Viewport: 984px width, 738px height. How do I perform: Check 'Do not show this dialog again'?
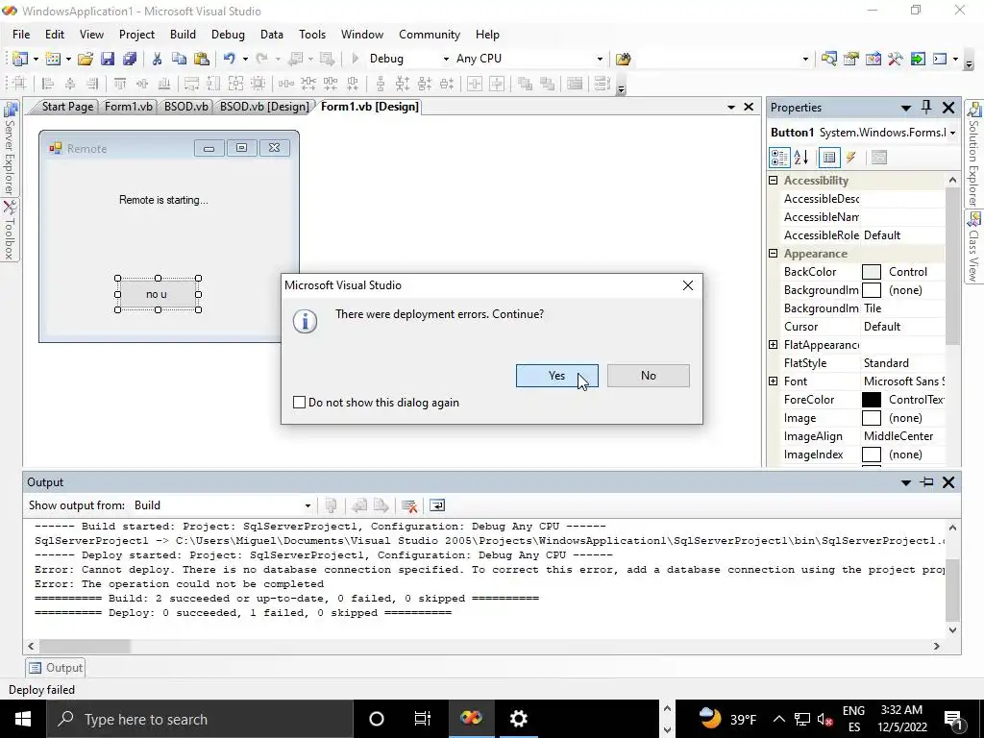click(x=300, y=403)
